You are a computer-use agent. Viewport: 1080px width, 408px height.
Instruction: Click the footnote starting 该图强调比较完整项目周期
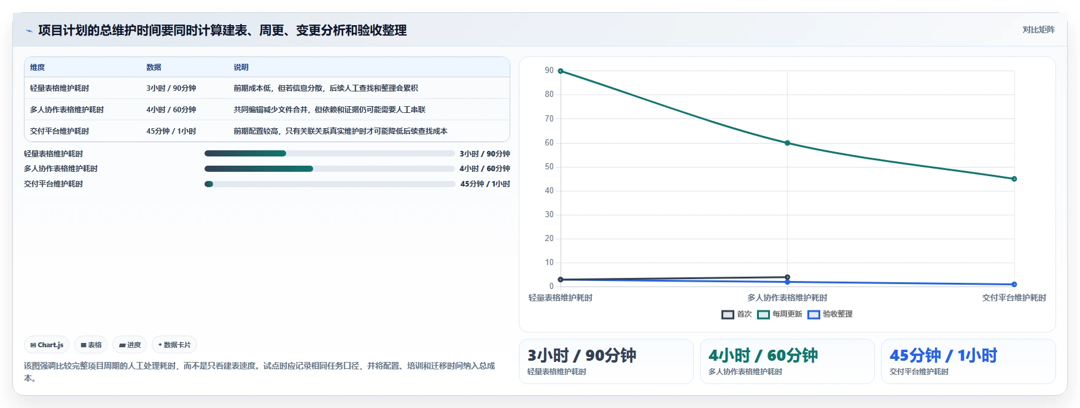click(x=259, y=372)
